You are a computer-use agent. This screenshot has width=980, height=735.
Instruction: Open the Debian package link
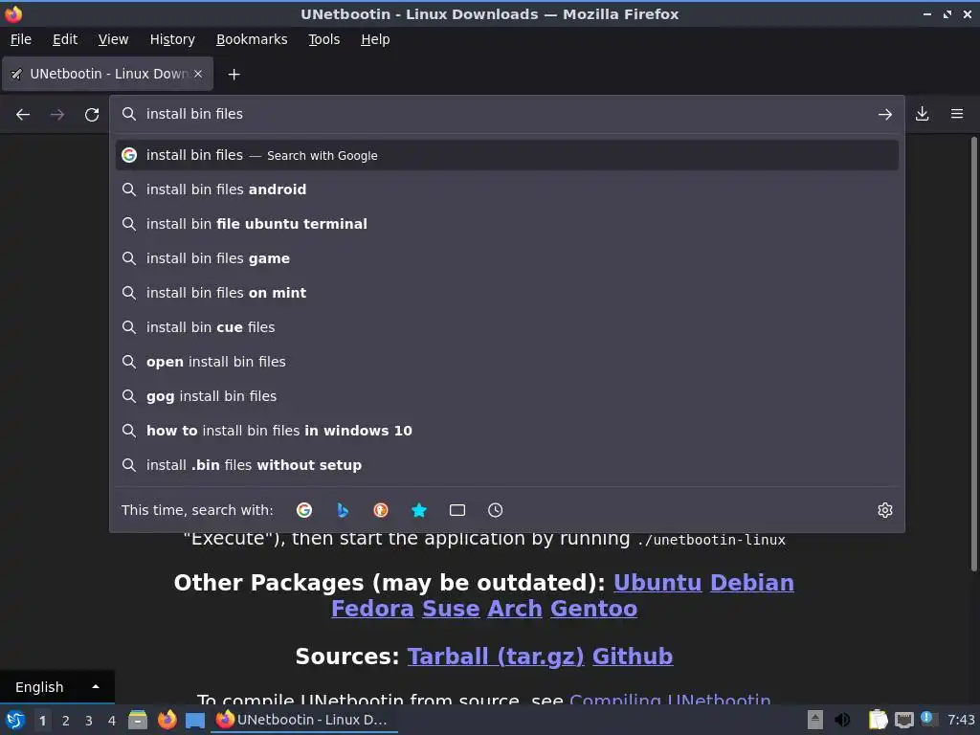click(752, 583)
